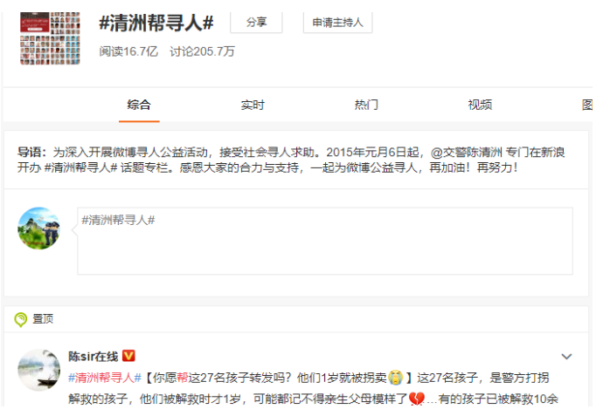This screenshot has width=596, height=416.
Task: Click the broken heart emoji in the post
Action: pos(417,399)
